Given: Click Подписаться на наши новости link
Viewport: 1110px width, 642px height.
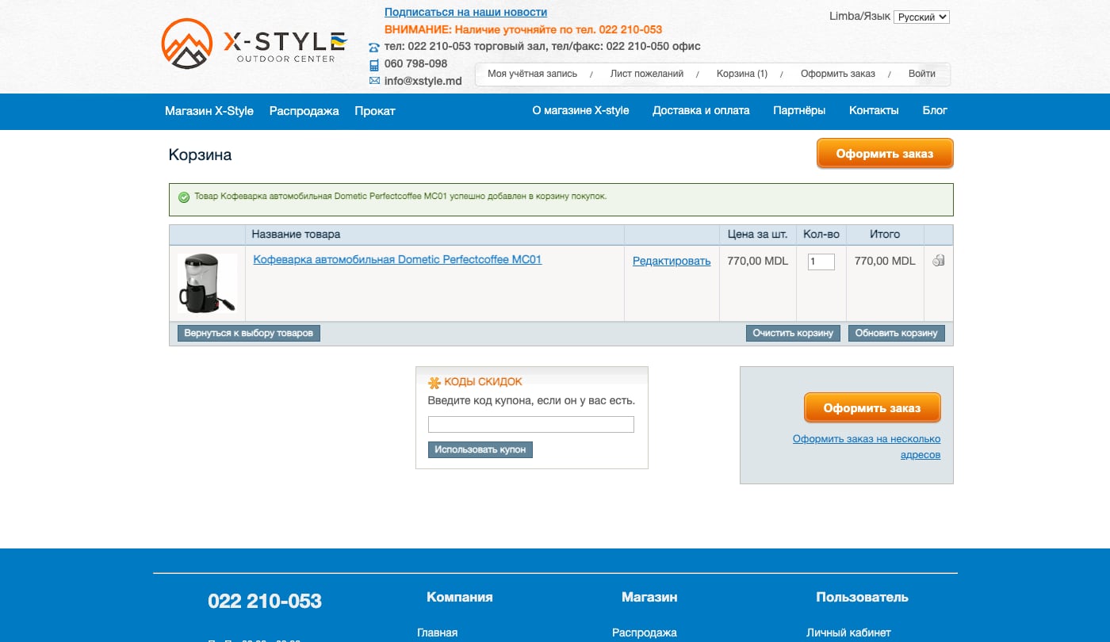Looking at the screenshot, I should coord(465,12).
